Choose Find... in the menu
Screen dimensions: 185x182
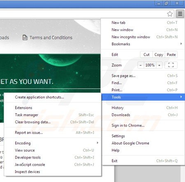click(143, 83)
